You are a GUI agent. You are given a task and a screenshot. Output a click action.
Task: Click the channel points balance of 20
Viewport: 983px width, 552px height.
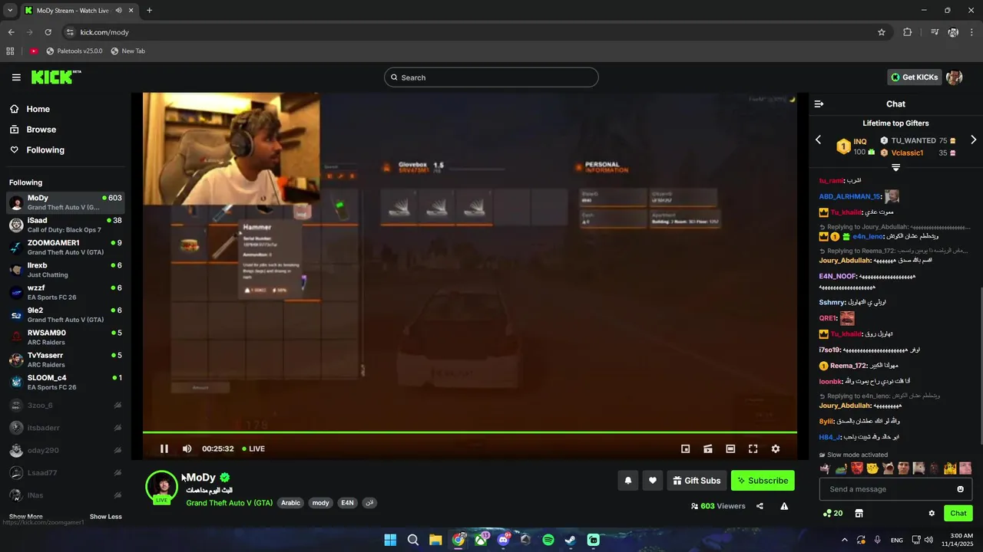832,513
